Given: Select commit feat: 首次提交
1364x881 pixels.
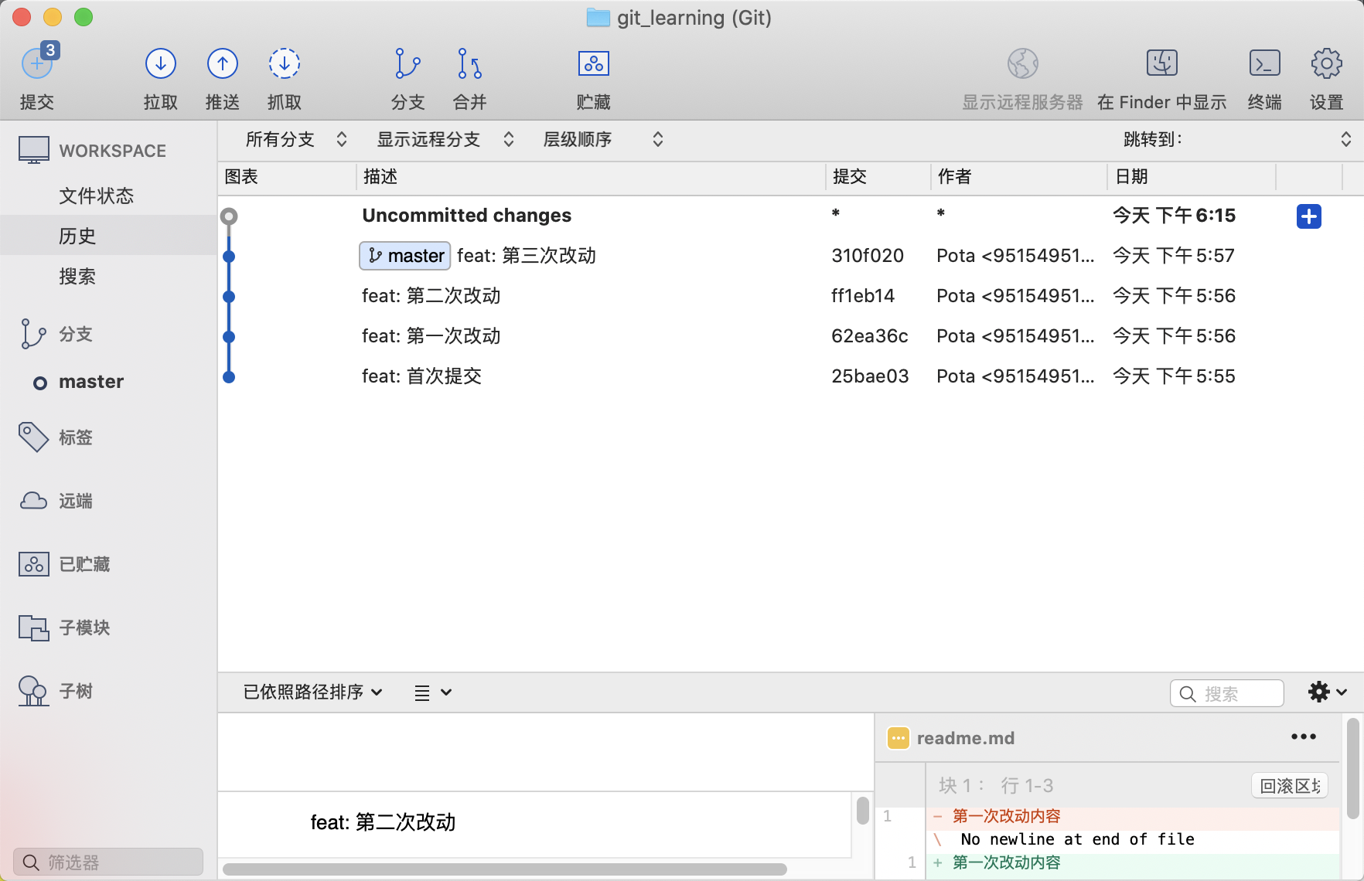Looking at the screenshot, I should pyautogui.click(x=790, y=376).
